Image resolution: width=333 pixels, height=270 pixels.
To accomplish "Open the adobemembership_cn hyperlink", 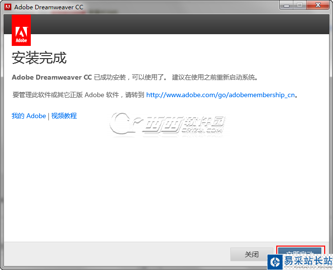I will pyautogui.click(x=221, y=95).
